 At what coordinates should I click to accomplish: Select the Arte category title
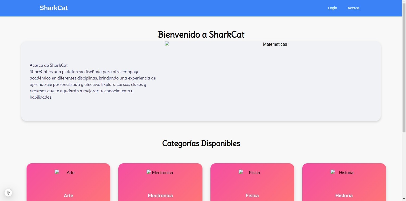tap(68, 196)
